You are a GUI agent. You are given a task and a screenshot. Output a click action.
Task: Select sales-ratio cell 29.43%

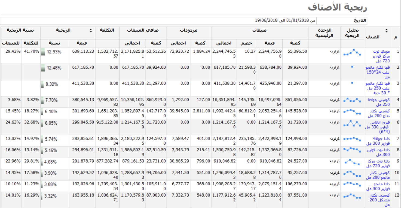(x=13, y=51)
